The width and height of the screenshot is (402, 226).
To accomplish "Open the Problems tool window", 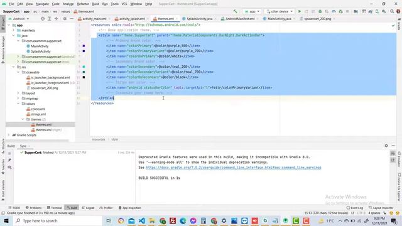I will click(x=33, y=208).
